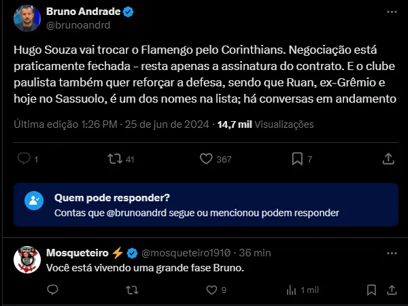
Task: Bookmark the main tweet
Action: (297, 159)
